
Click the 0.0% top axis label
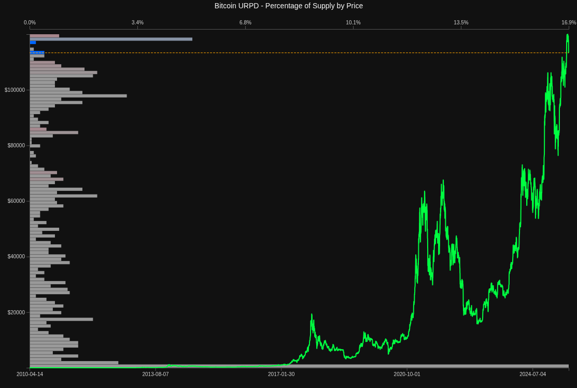30,22
